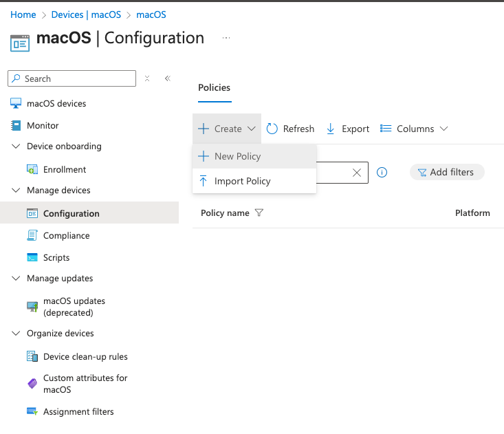
Task: Refresh the policies list
Action: 290,129
